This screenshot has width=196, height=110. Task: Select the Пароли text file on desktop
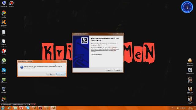point(4,33)
